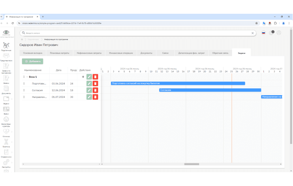Open new browser tab
Viewport: 293px width, 186px height.
click(43, 17)
